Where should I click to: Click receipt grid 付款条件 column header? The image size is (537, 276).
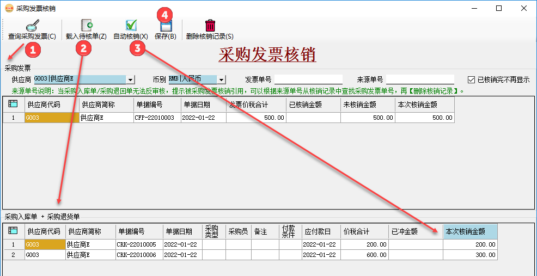point(290,231)
